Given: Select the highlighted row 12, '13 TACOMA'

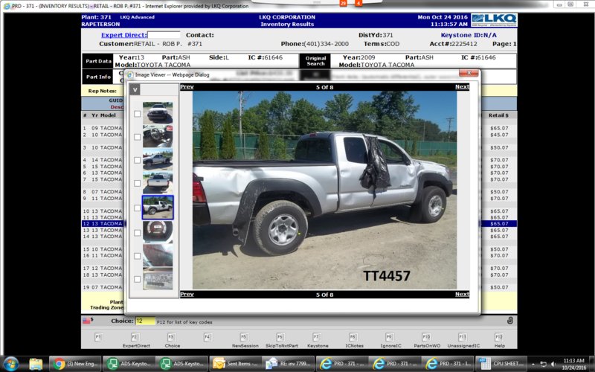Looking at the screenshot, I should pyautogui.click(x=103, y=224).
